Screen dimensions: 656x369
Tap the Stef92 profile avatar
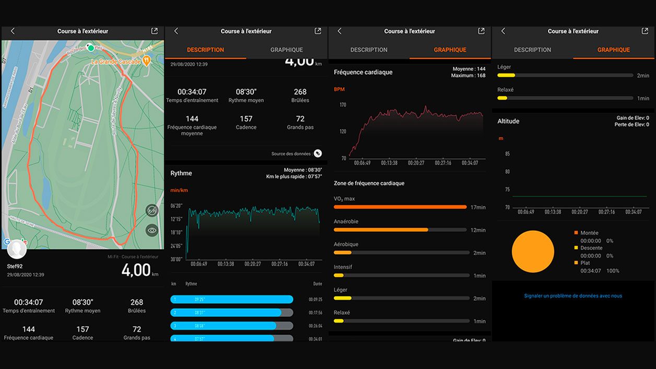coord(17,249)
